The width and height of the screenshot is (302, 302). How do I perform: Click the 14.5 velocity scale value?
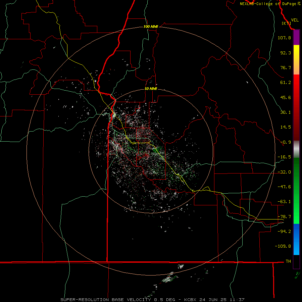tap(286, 127)
